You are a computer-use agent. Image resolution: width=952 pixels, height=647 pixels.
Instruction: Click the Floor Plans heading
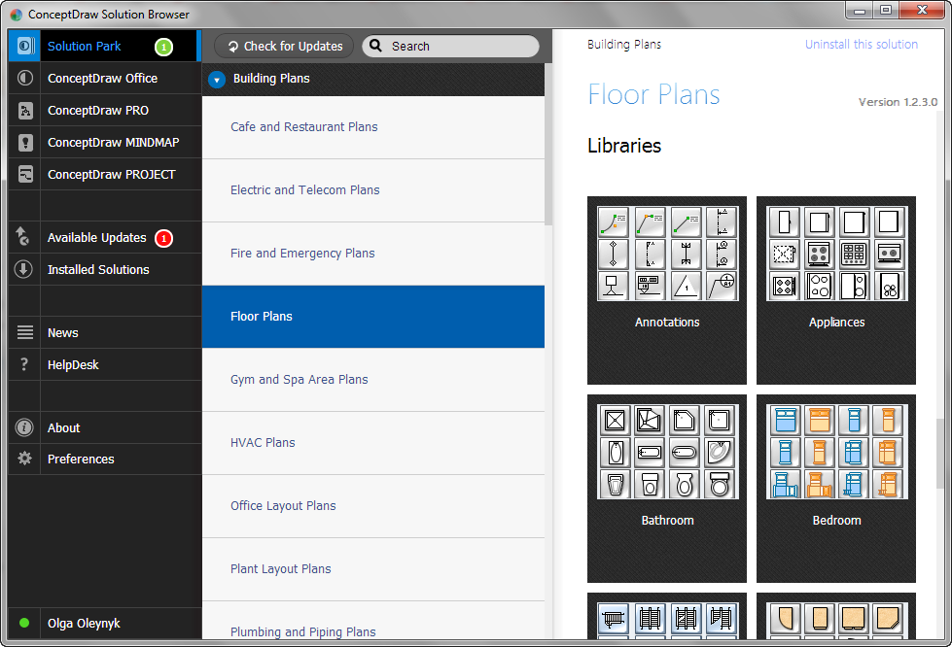click(653, 94)
